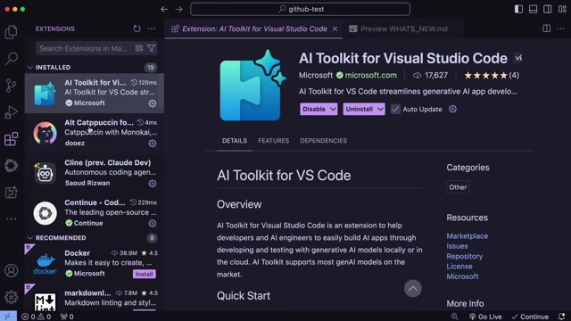Image resolution: width=571 pixels, height=321 pixels.
Task: Show additional views ellipsis in activity bar
Action: 11,218
